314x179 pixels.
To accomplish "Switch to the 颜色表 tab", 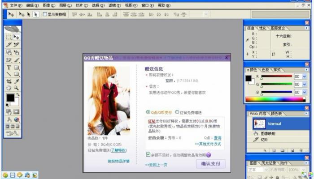I will 276,114.
